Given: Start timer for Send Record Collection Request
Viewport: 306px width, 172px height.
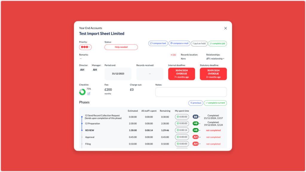Looking at the screenshot, I should pos(182,117).
